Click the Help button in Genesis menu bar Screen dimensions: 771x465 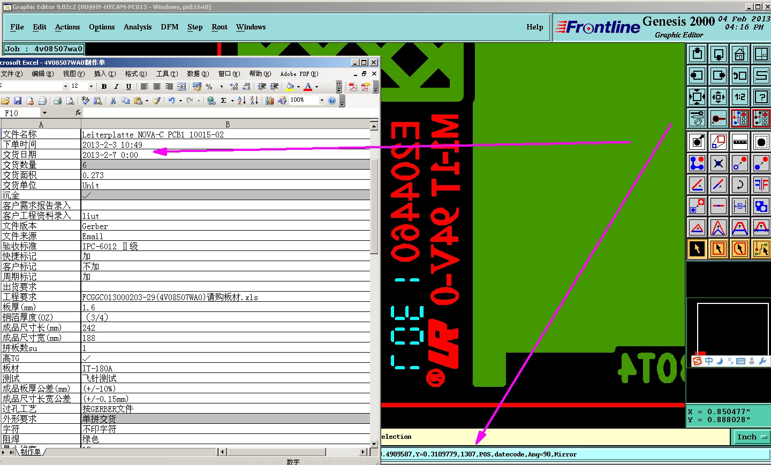(535, 27)
